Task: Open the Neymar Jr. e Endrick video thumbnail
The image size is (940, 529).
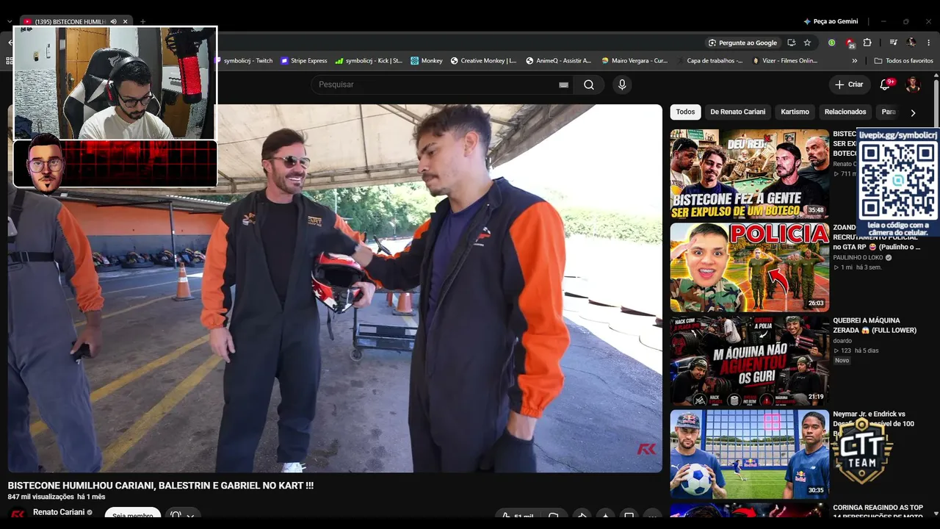Action: click(x=749, y=453)
